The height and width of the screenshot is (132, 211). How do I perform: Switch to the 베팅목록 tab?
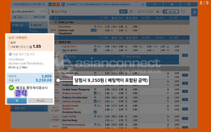point(38,25)
